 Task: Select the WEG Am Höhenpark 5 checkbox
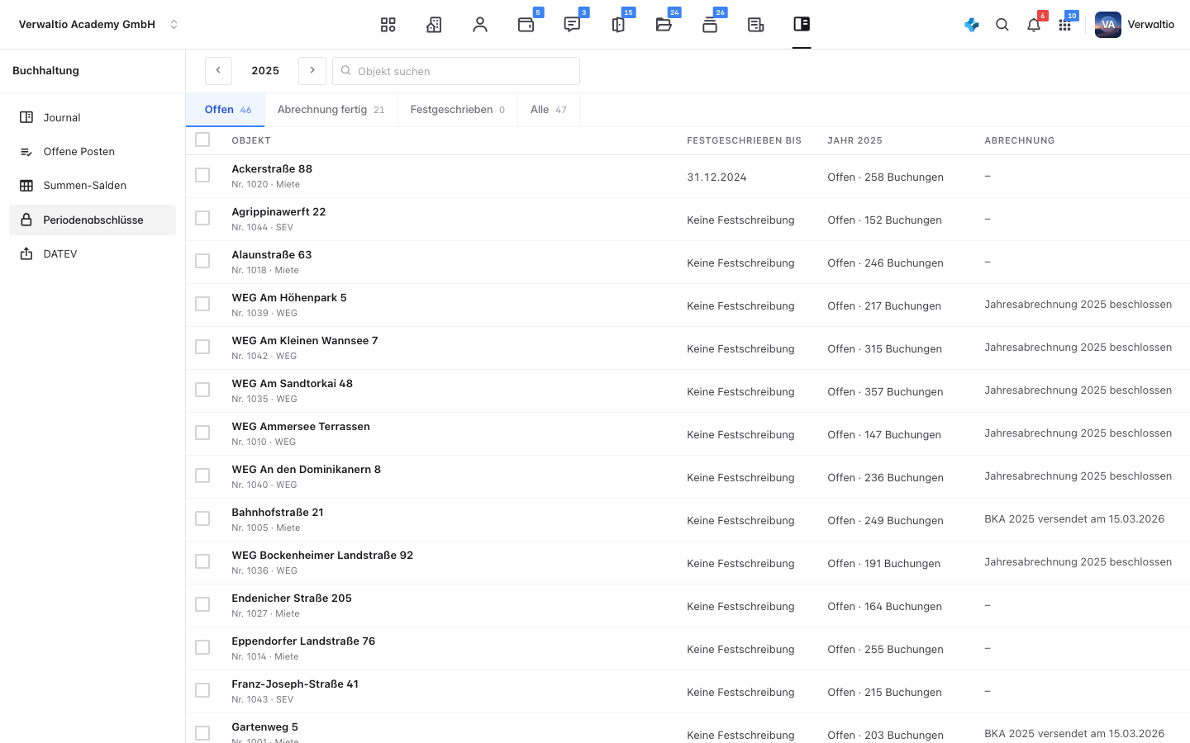tap(202, 304)
